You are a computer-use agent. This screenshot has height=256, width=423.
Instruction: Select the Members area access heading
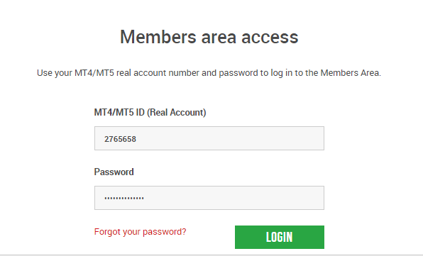[x=209, y=37]
